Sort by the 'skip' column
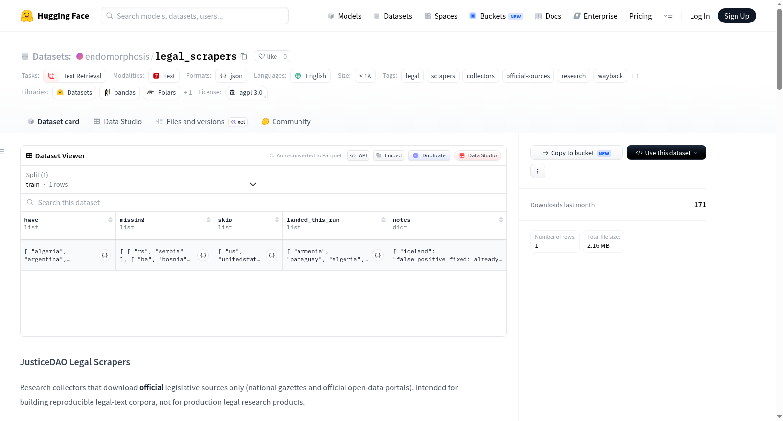Screen dimensions: 783x421 click(x=277, y=220)
